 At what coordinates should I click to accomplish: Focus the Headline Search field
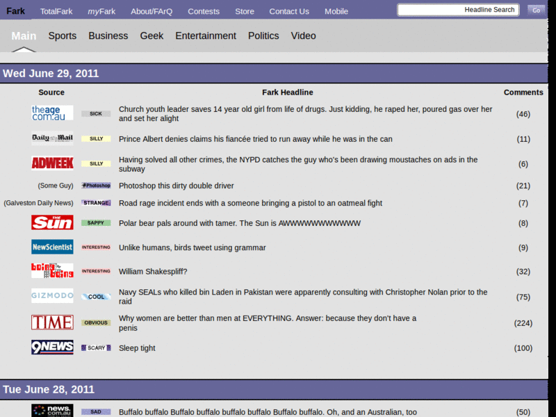click(458, 10)
